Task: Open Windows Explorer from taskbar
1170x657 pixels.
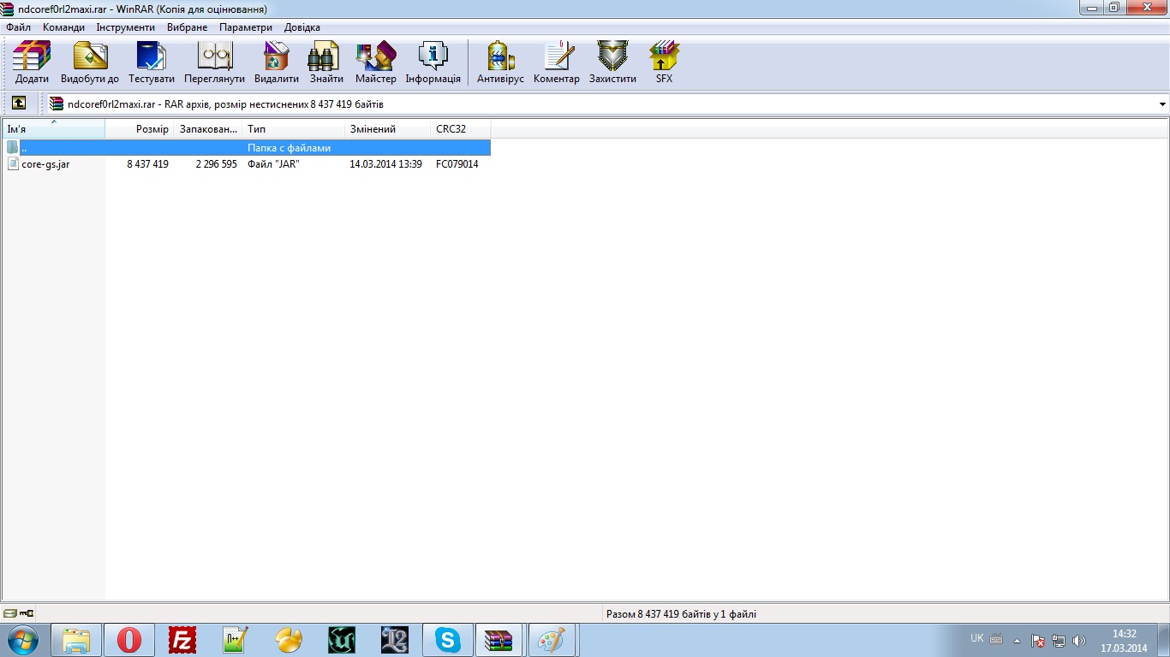Action: pos(76,640)
